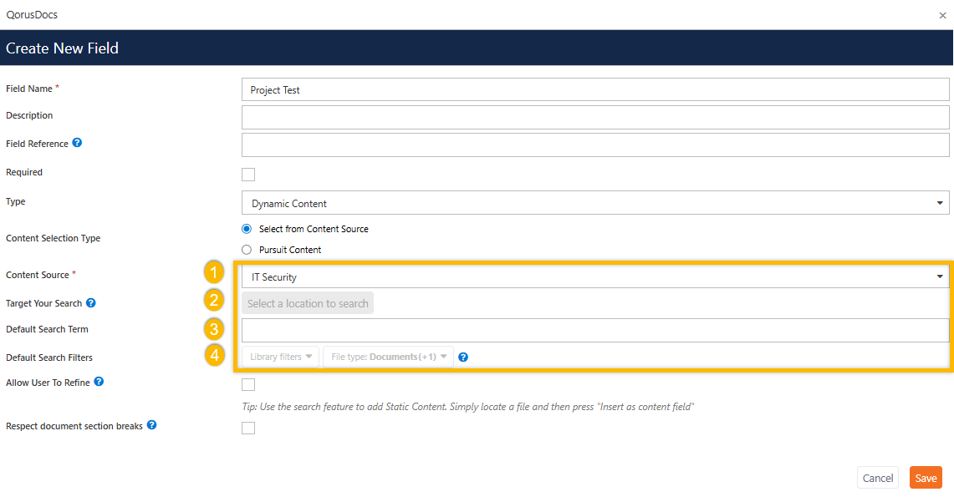This screenshot has height=502, width=954.
Task: Choose Select from Content Source option
Action: (247, 229)
